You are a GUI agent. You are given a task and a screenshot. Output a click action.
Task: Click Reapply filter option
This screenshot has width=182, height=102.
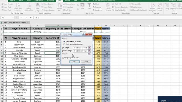pos(97,7)
